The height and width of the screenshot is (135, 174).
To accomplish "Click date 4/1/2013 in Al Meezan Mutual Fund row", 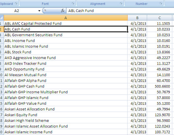I will point(137,75).
